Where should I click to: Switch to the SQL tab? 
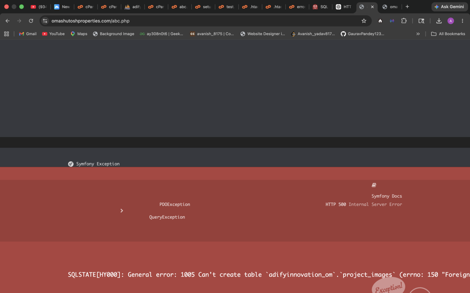coord(320,7)
